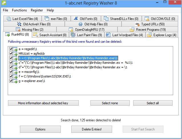Click the Typed URLs tab icon

(137, 24)
